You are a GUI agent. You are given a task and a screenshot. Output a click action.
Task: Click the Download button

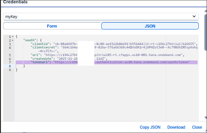point(176,127)
